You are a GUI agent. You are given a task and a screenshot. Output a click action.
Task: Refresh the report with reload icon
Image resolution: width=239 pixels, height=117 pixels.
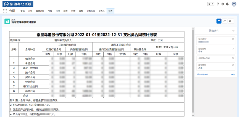[225, 21]
